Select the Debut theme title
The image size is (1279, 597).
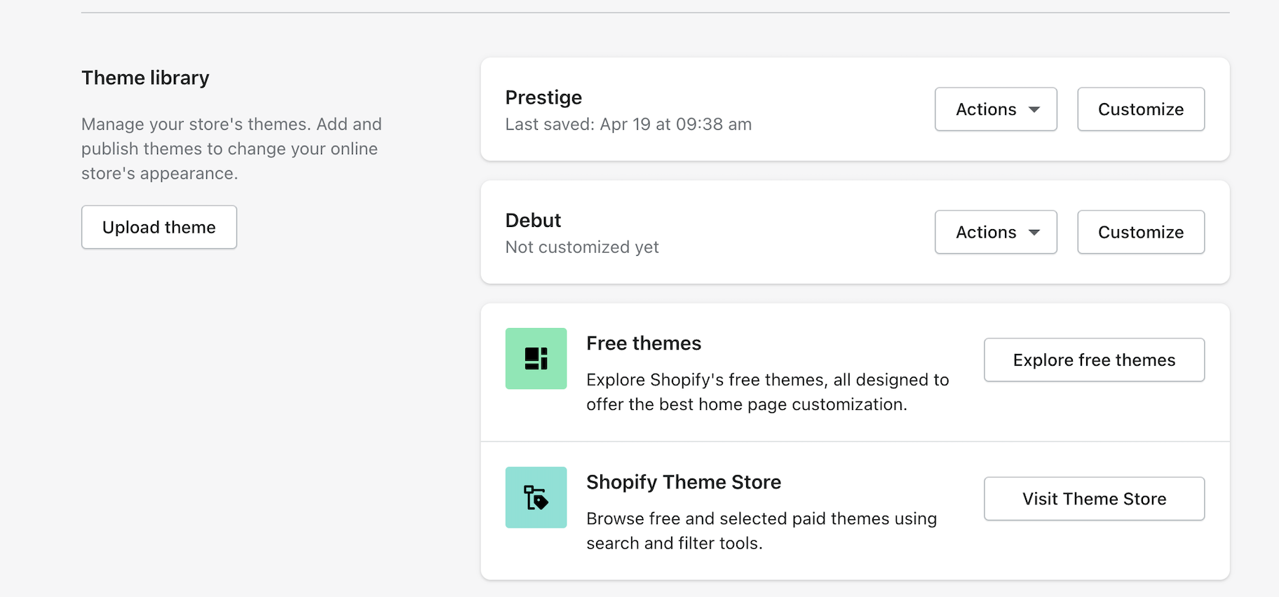click(533, 221)
